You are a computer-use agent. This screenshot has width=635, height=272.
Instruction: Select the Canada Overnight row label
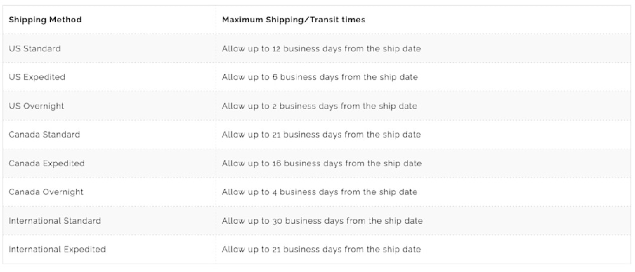coord(46,192)
